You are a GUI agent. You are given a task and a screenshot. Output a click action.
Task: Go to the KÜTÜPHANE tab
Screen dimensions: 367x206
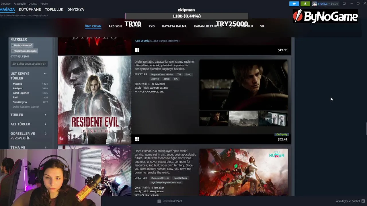(x=30, y=9)
